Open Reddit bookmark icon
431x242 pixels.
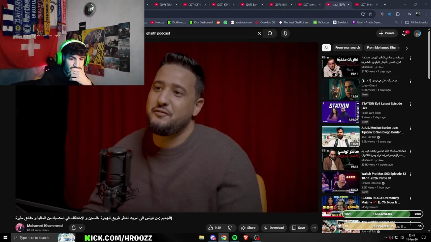(218, 23)
